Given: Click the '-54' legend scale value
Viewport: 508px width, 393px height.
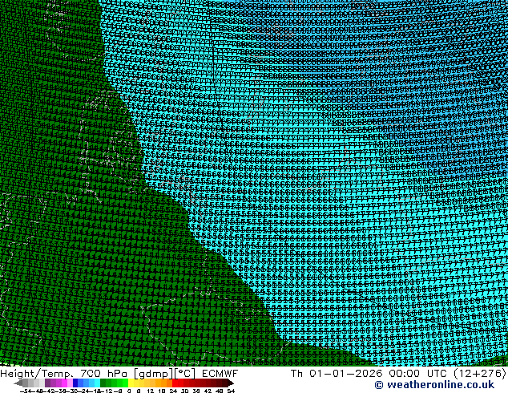Looking at the screenshot, I should 27,391.
